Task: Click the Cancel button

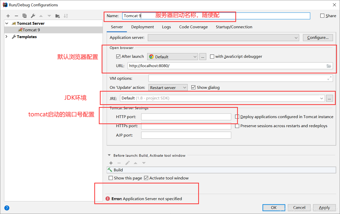Action: pyautogui.click(x=299, y=207)
